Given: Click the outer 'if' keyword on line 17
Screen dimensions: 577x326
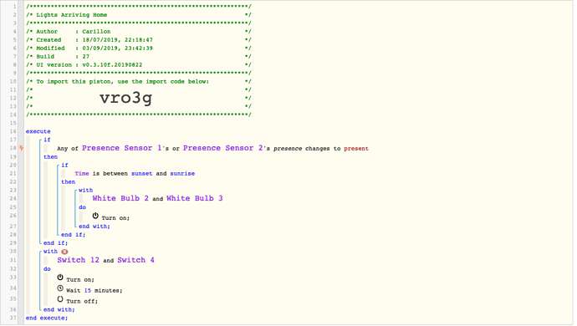Looking at the screenshot, I should point(47,140).
